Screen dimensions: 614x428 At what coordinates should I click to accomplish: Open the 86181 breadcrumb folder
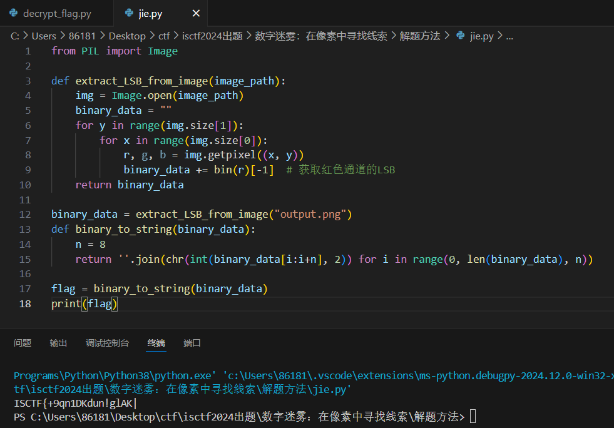click(82, 36)
